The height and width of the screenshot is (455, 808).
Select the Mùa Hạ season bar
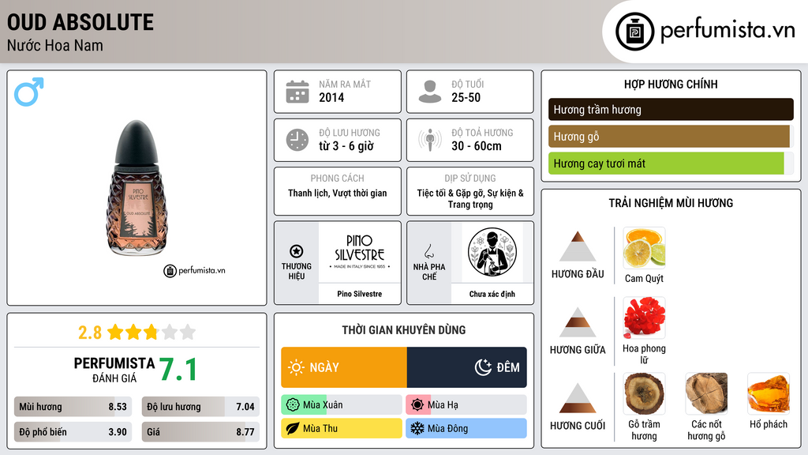466,405
